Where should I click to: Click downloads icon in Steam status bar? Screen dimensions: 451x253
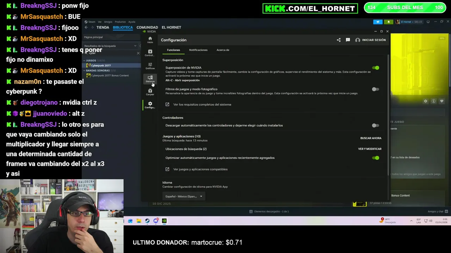point(251,212)
